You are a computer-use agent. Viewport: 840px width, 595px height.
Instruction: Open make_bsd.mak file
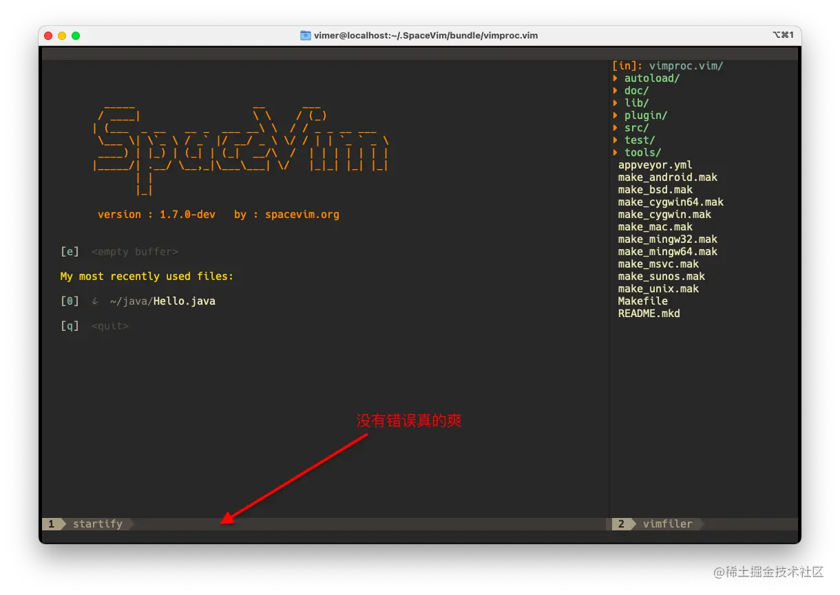655,190
